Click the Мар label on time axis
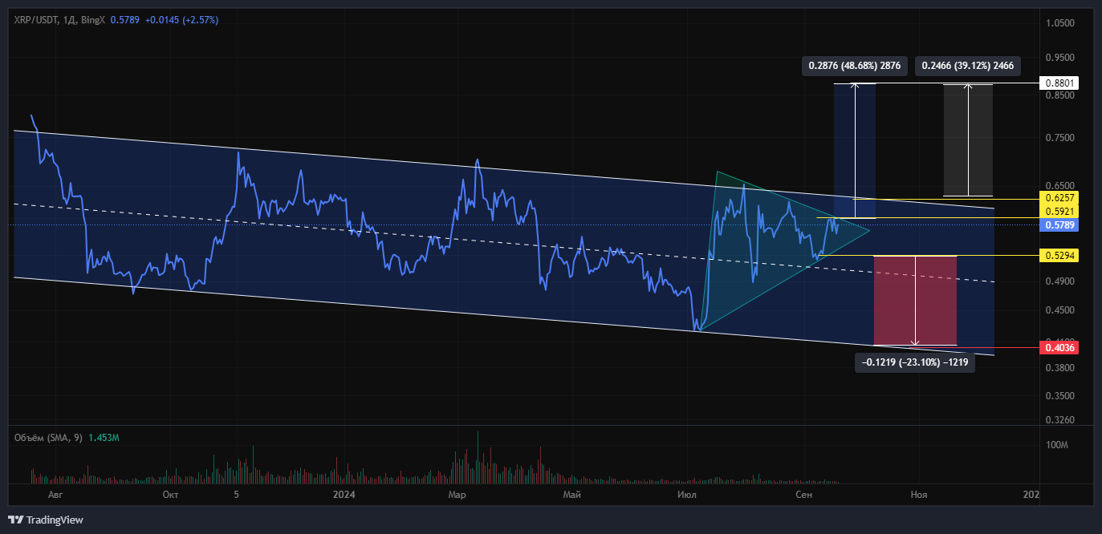Screen dimensions: 1102x534 click(x=457, y=496)
